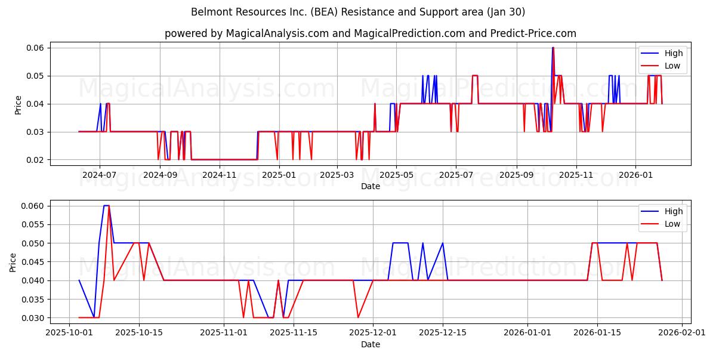Click the '0.06' y-axis label in top chart
This screenshot has width=716, height=358.
(36, 48)
